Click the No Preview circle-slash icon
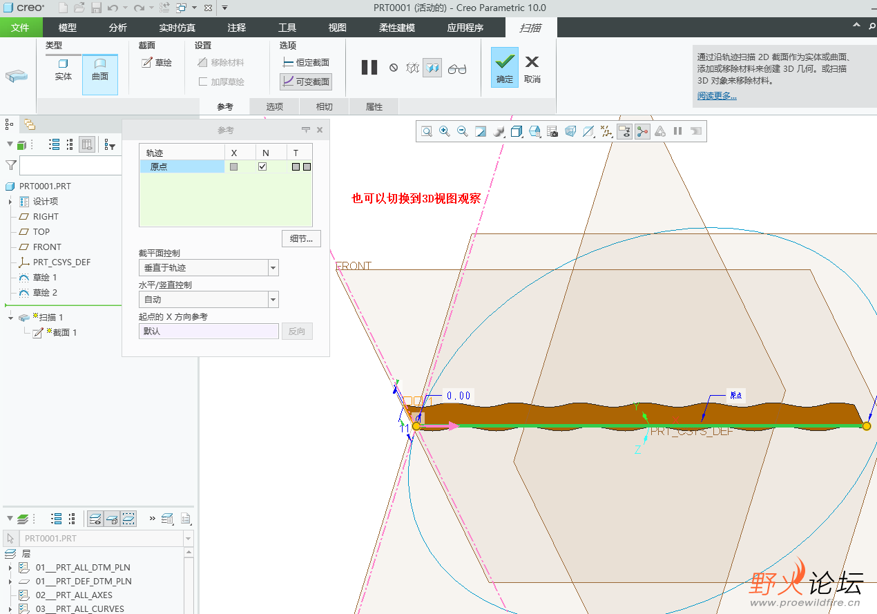This screenshot has width=877, height=614. 394,68
